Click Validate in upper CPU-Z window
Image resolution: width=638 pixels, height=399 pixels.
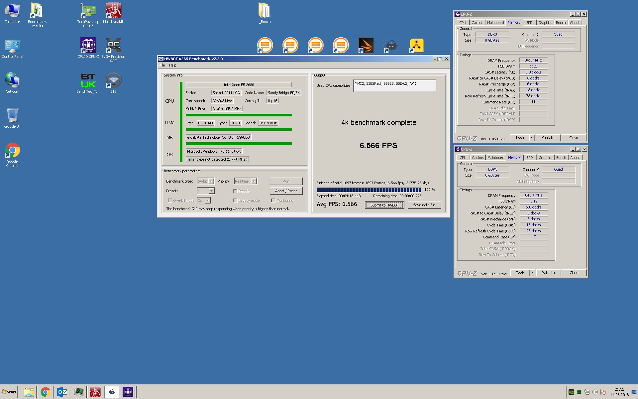(x=548, y=138)
